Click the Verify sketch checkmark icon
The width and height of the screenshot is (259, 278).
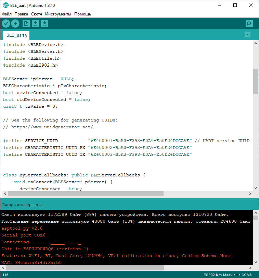6,23
